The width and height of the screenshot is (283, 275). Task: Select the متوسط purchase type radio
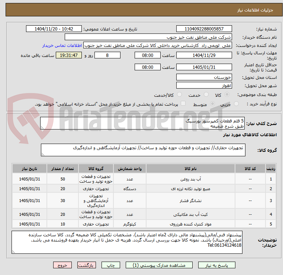pyautogui.click(x=212, y=104)
